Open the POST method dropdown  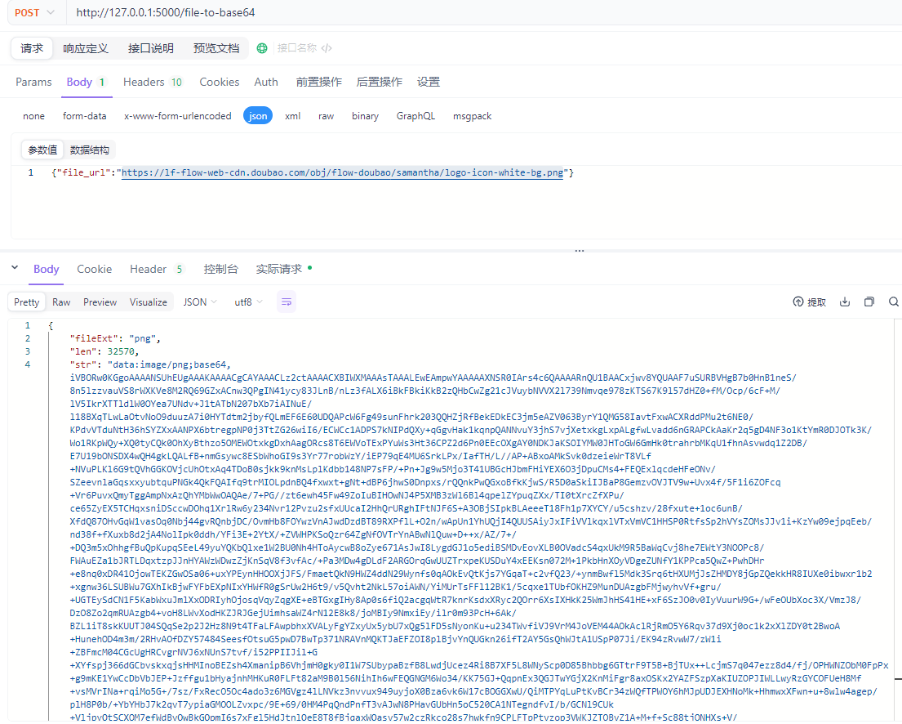tap(33, 12)
